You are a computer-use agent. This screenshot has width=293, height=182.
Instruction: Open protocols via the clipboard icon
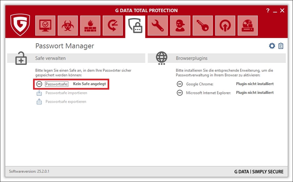pos(281,46)
